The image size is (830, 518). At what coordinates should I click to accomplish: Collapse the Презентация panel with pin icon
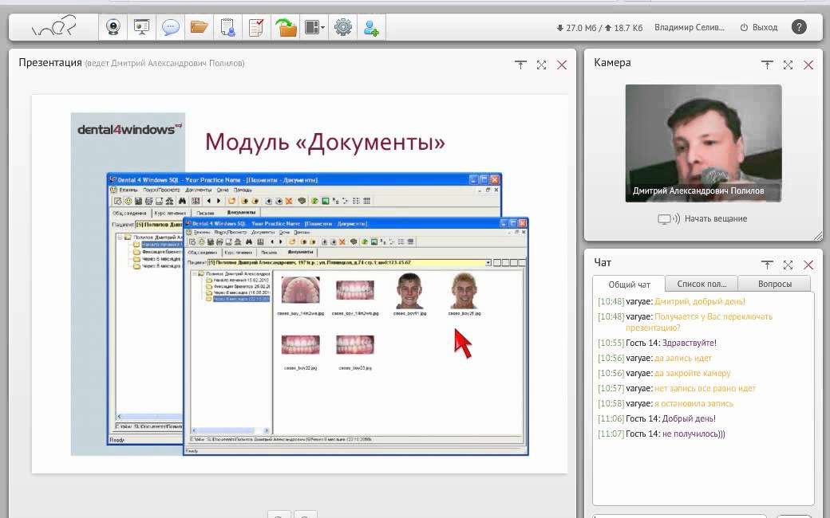pos(520,65)
